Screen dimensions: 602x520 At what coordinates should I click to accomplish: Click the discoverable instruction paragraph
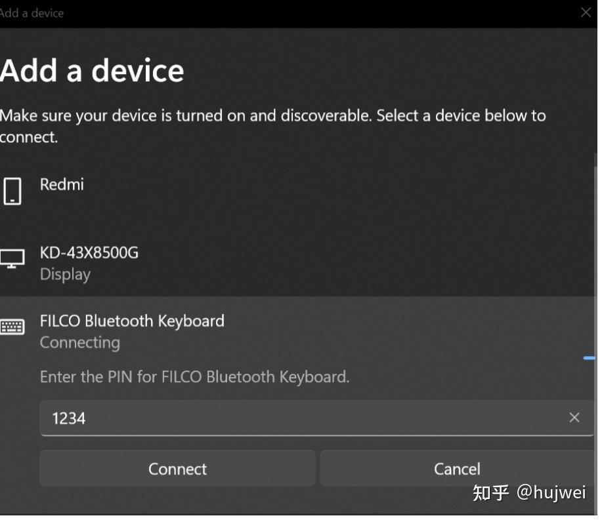(272, 126)
